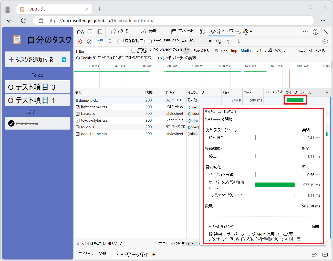Open network conditions via the Wi-Fi icon
Viewport: 333px width, 261px height.
(x=218, y=41)
